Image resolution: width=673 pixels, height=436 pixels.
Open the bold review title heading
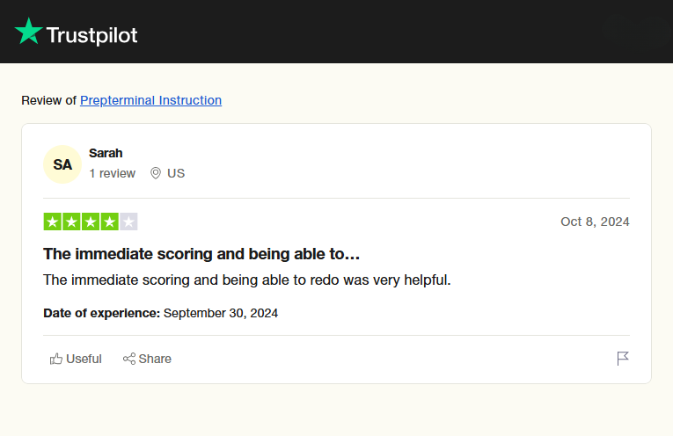click(201, 254)
